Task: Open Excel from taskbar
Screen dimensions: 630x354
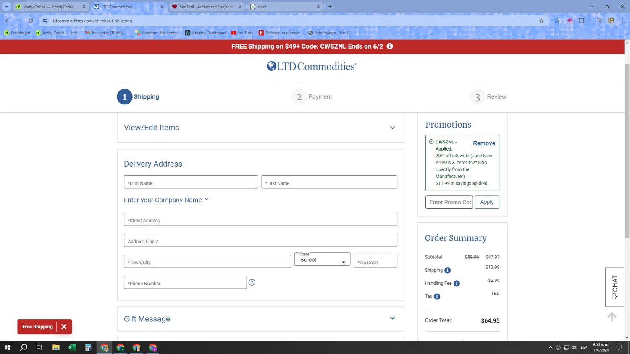Action: tap(72, 347)
